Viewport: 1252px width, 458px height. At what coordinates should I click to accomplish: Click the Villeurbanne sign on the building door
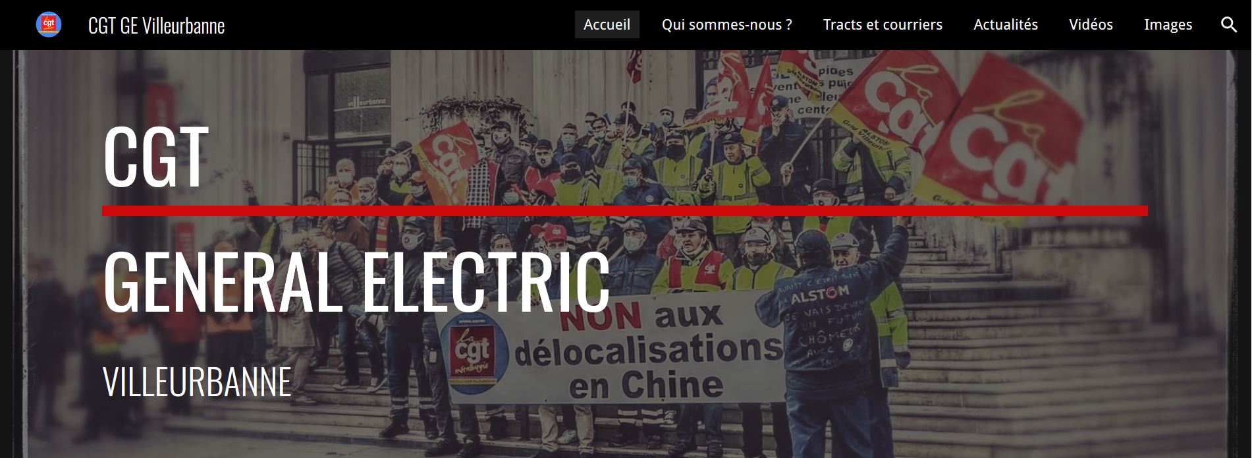pos(367,101)
